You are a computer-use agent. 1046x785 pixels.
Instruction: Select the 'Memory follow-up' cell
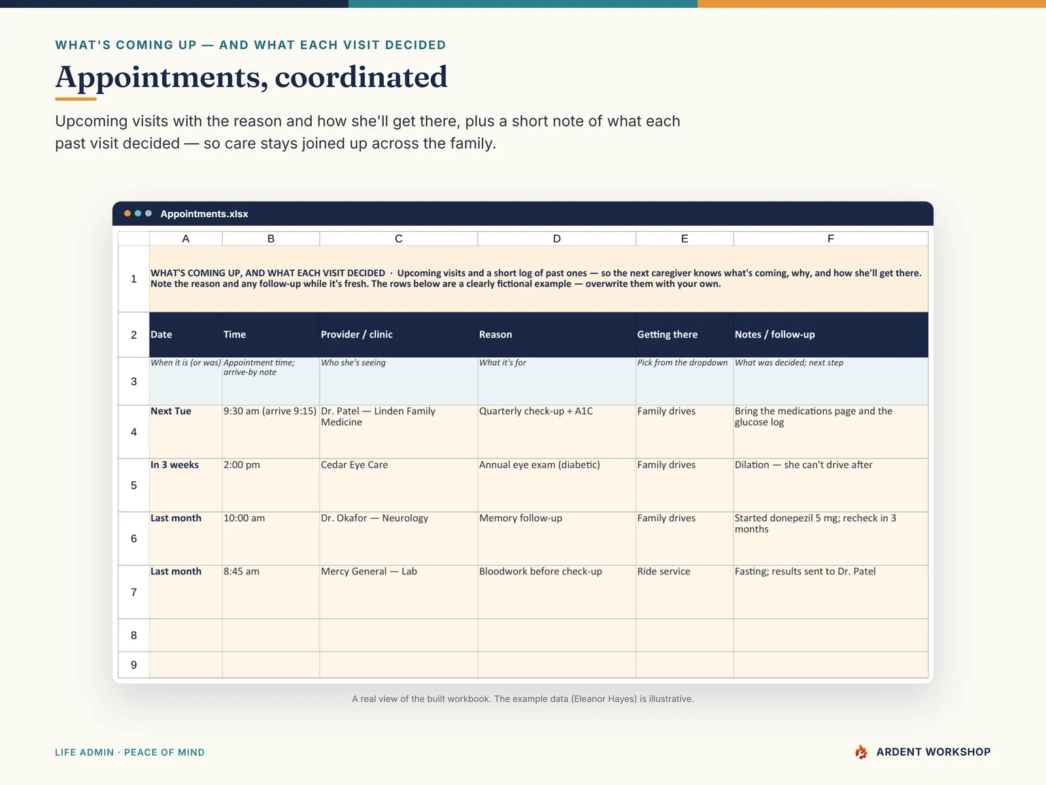(x=557, y=538)
